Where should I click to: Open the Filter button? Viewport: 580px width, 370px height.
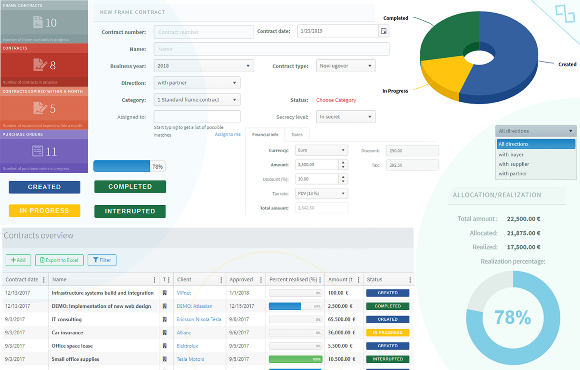point(102,260)
